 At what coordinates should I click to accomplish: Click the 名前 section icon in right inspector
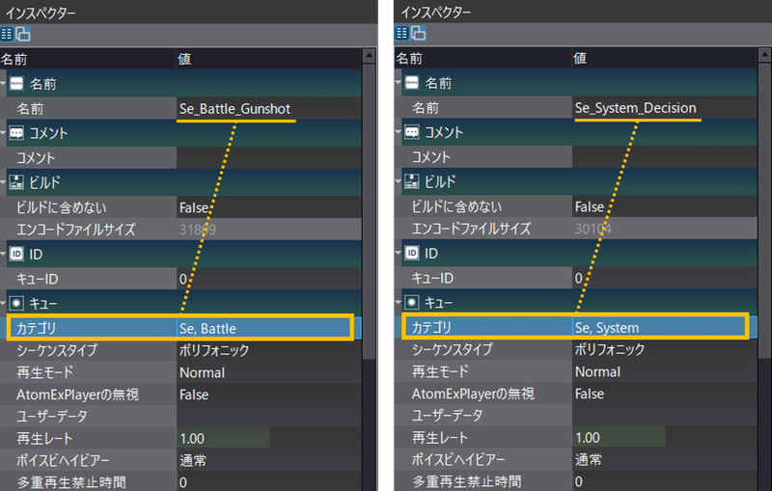(412, 83)
